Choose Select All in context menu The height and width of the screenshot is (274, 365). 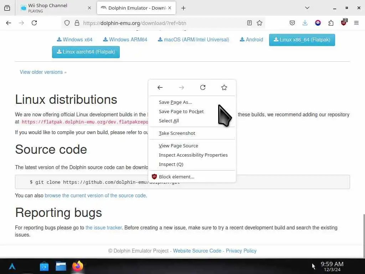pyautogui.click(x=192, y=121)
